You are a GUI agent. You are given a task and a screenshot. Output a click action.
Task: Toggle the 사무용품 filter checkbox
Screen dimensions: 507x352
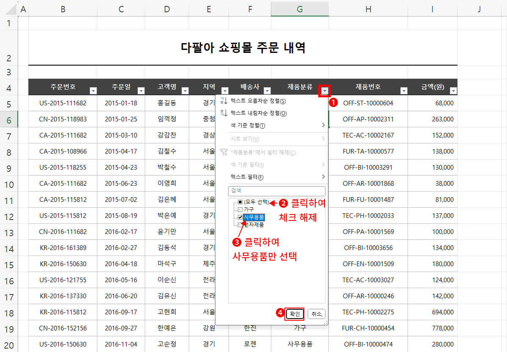(240, 217)
